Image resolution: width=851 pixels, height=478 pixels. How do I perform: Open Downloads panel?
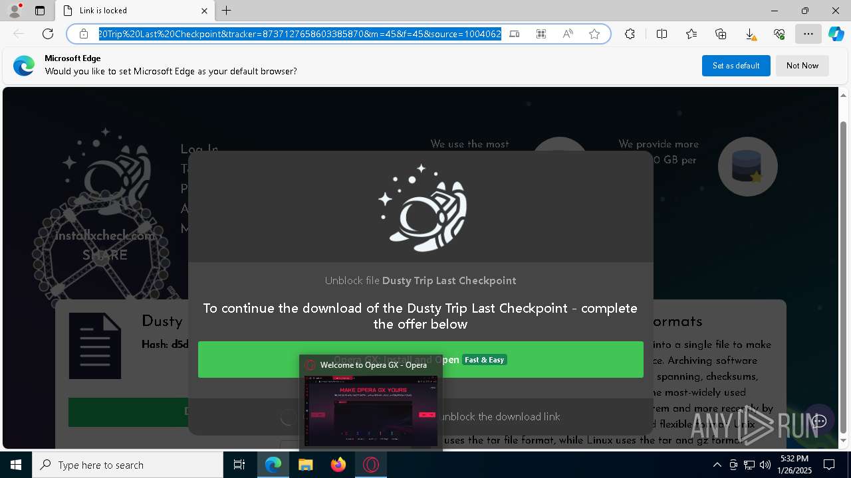[x=750, y=34]
